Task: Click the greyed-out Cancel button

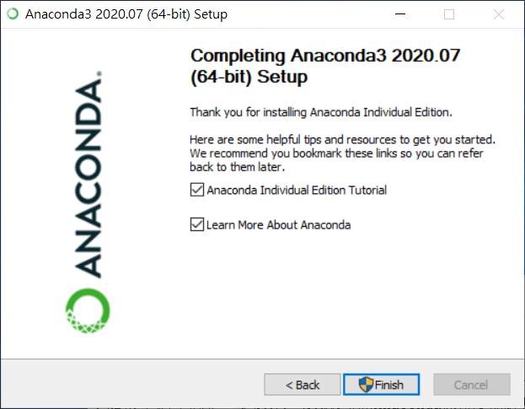Action: [x=472, y=385]
